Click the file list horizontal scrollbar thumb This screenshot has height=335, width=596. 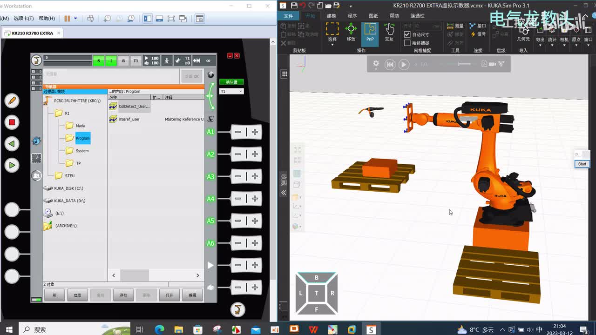(135, 275)
